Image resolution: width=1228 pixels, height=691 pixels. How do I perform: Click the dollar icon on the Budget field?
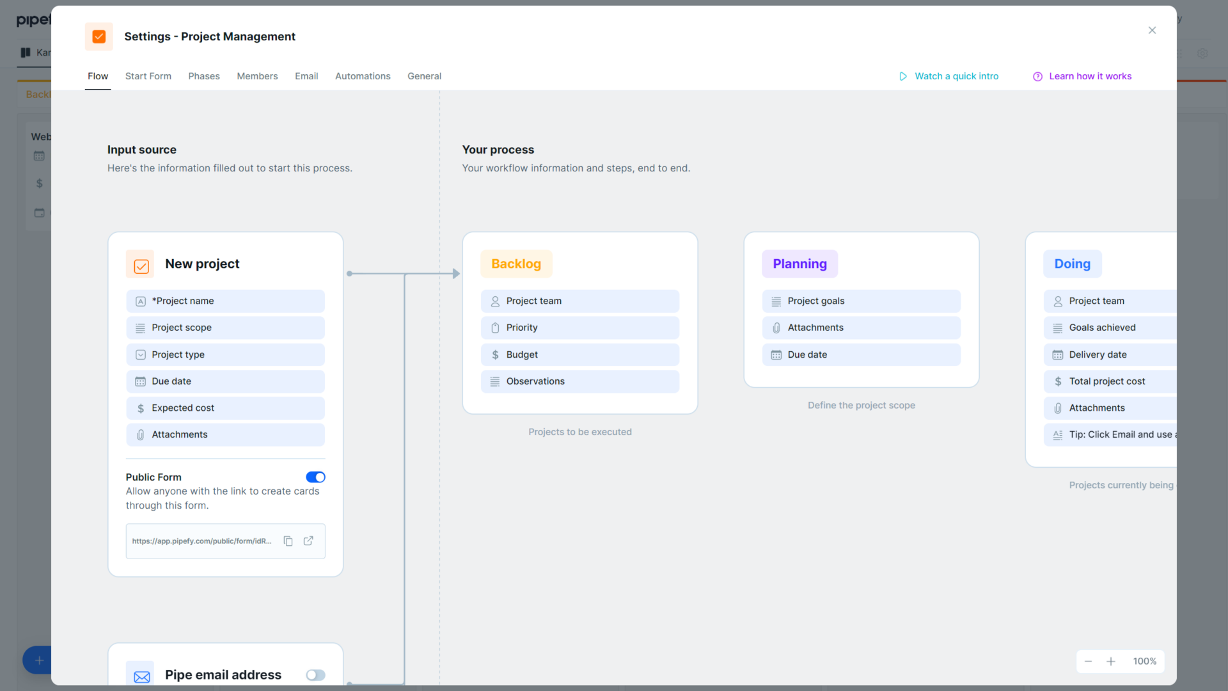point(494,354)
